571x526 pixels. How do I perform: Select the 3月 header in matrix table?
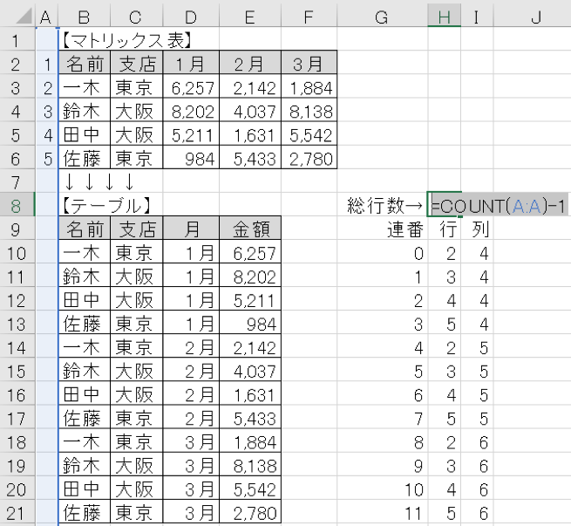coord(309,63)
